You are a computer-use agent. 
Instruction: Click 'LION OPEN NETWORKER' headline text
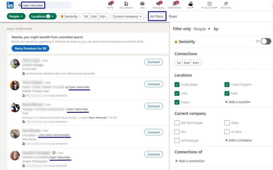(54, 135)
